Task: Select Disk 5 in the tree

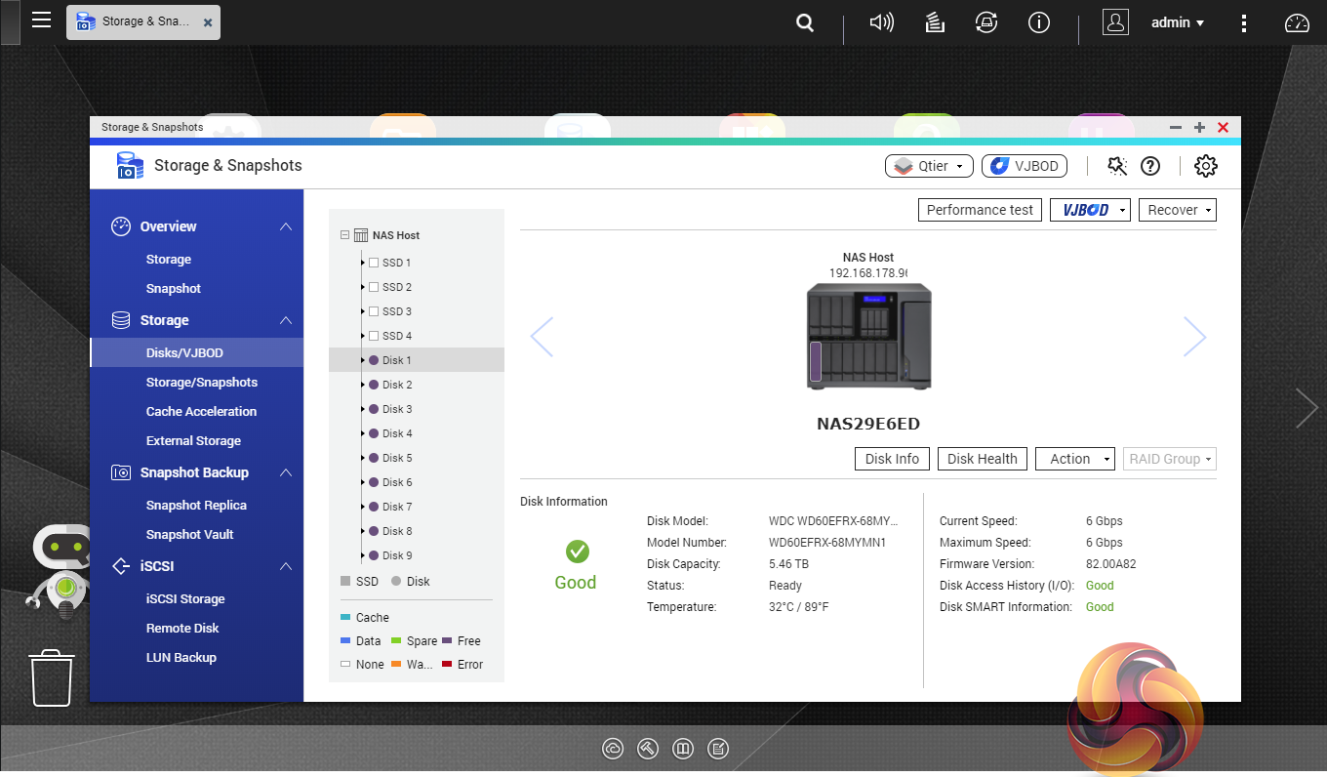Action: pos(396,458)
